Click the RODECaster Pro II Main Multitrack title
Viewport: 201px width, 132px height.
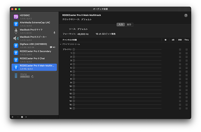click(x=82, y=15)
